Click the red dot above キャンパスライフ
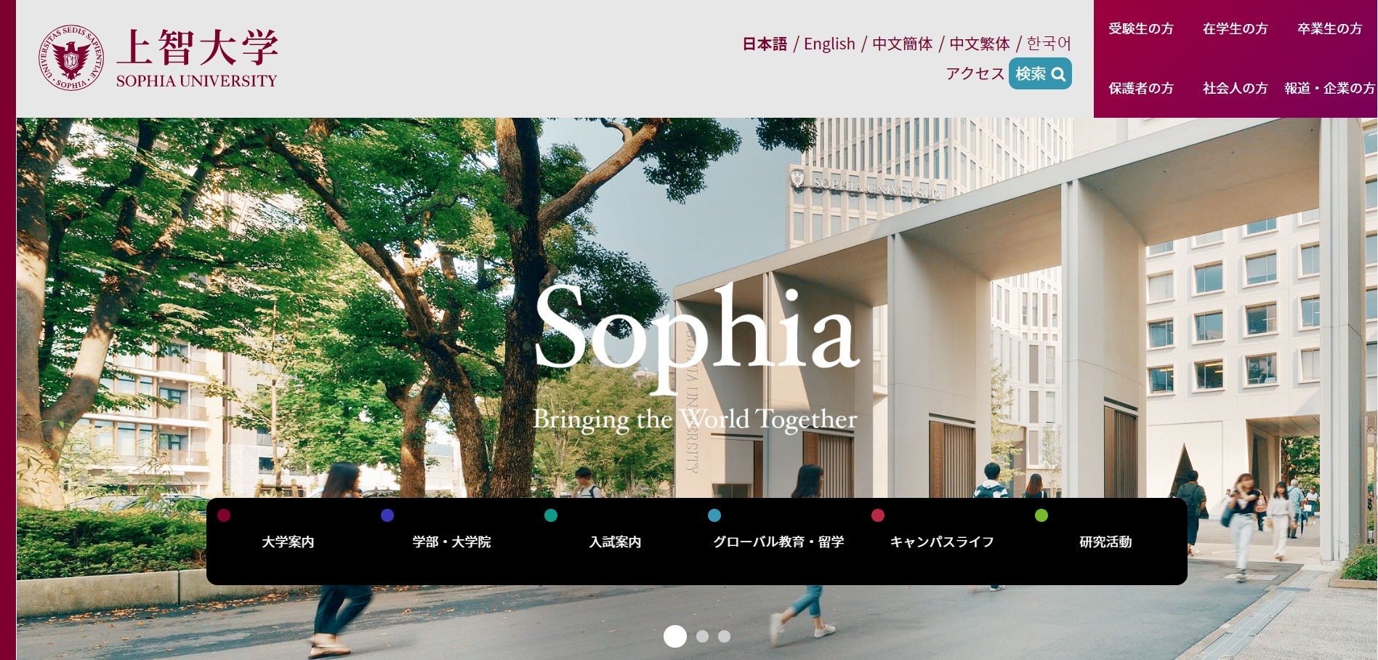 pyautogui.click(x=878, y=515)
